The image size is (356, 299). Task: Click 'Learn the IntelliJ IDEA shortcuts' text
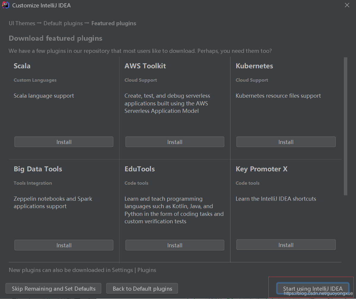tap(276, 199)
